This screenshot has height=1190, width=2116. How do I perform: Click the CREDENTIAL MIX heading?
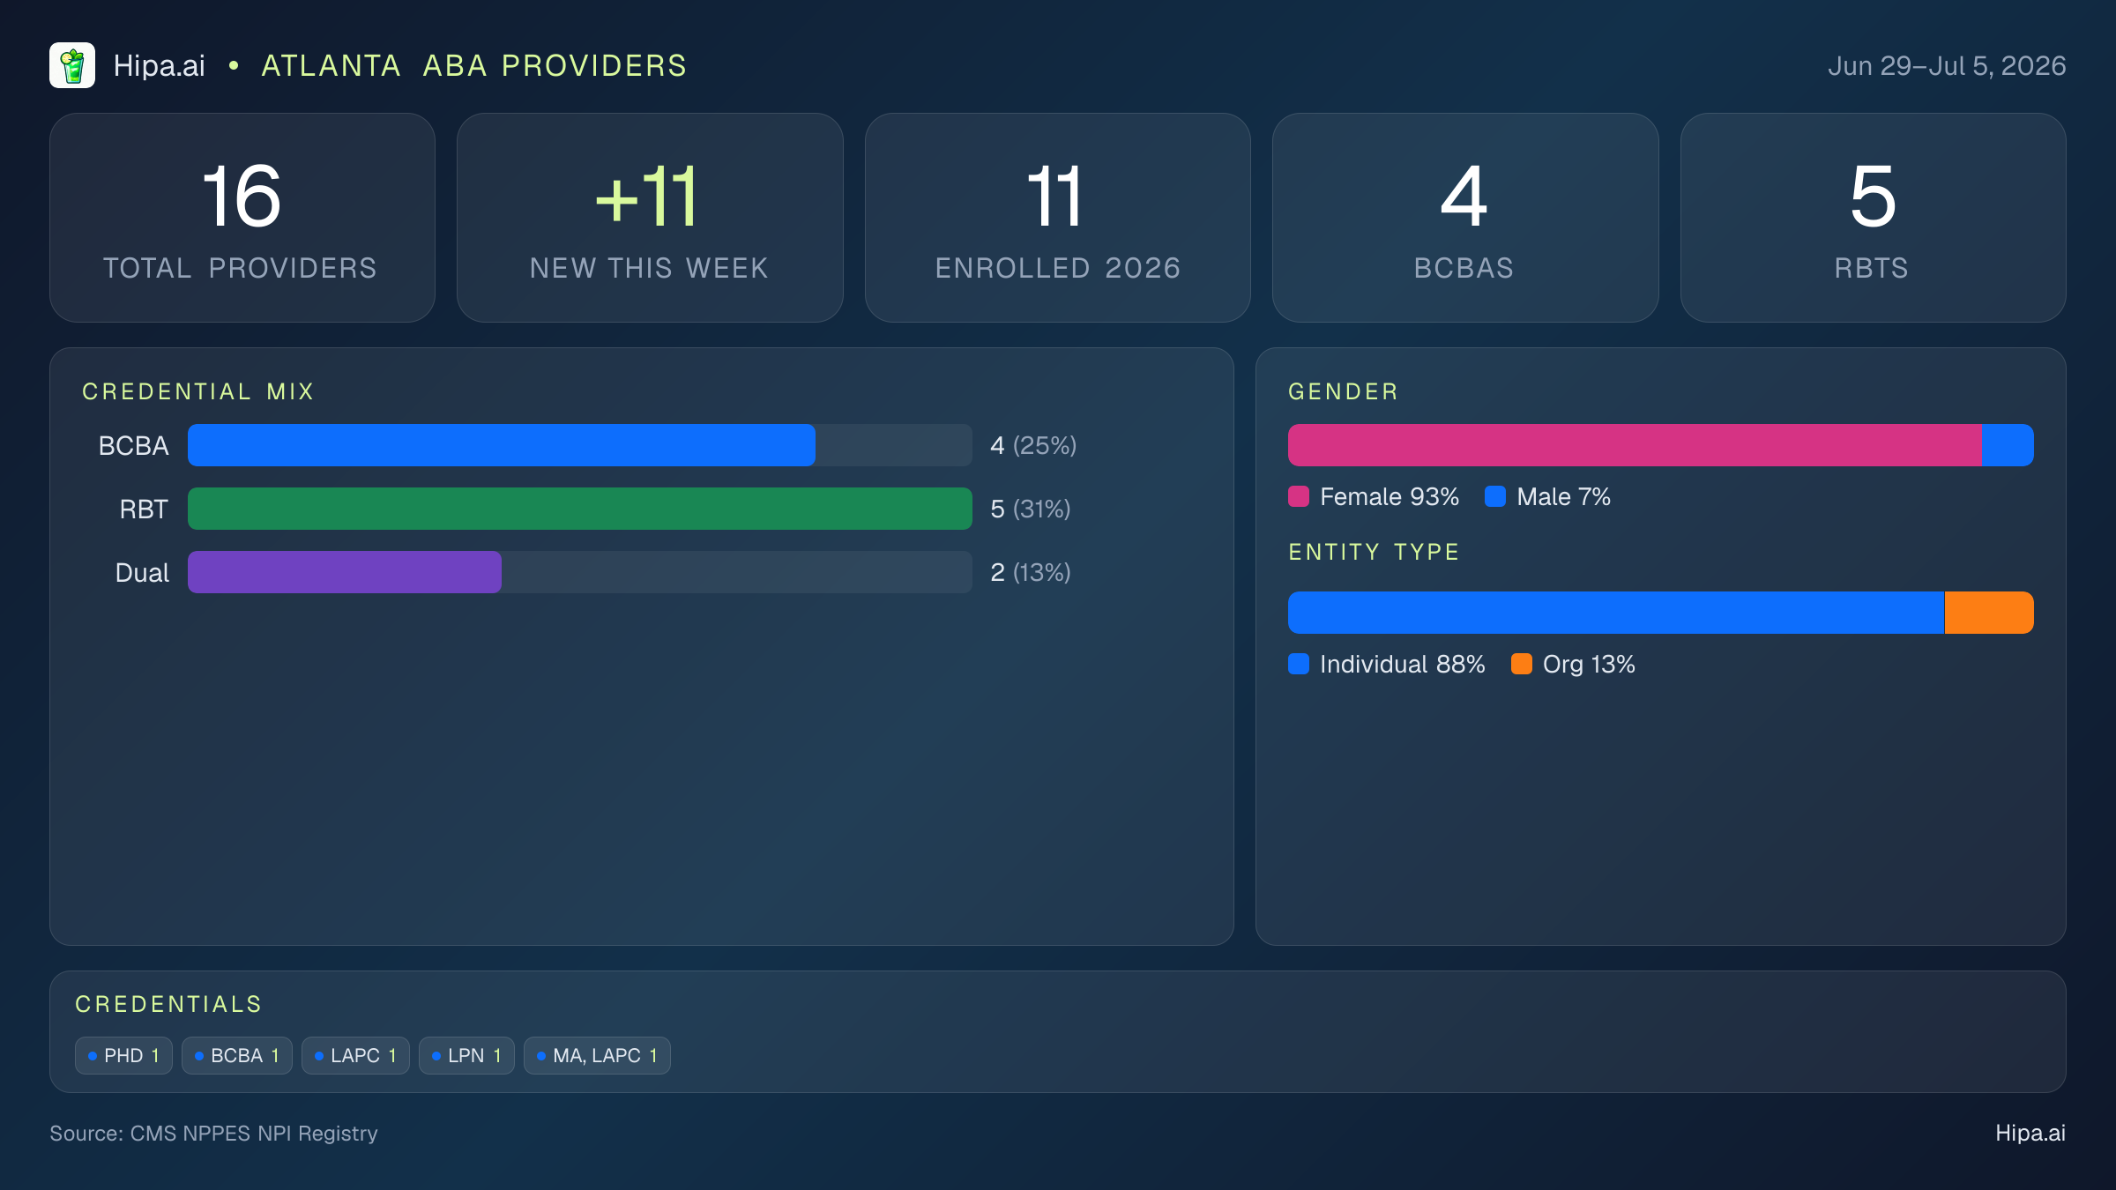198,391
